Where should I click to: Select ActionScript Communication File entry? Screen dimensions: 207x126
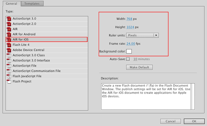(x=47, y=71)
